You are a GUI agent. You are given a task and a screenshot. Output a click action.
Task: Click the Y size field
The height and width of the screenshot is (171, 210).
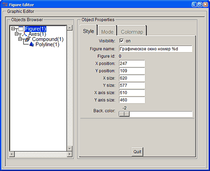132,85
